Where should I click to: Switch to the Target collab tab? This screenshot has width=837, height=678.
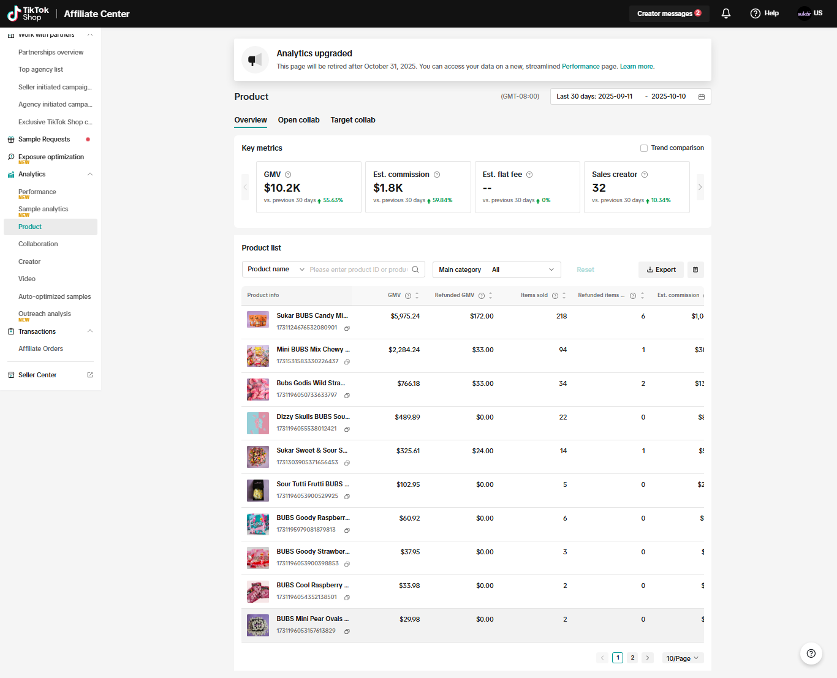(x=353, y=120)
